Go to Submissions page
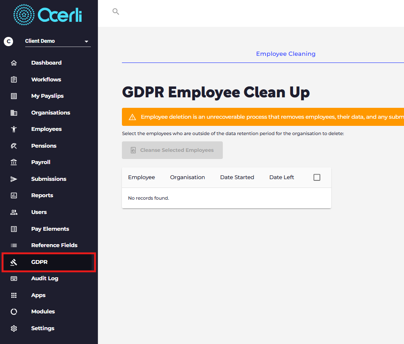The height and width of the screenshot is (344, 404). 49,179
